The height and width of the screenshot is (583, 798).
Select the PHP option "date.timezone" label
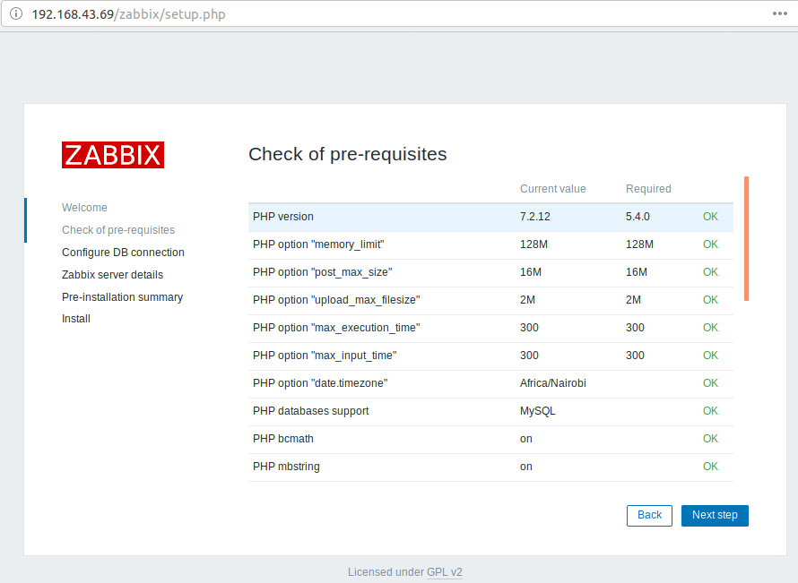(x=320, y=383)
